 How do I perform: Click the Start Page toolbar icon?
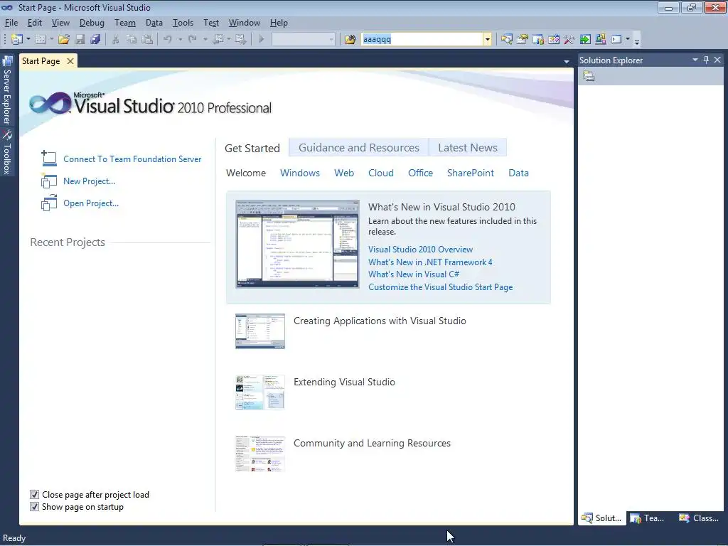585,40
